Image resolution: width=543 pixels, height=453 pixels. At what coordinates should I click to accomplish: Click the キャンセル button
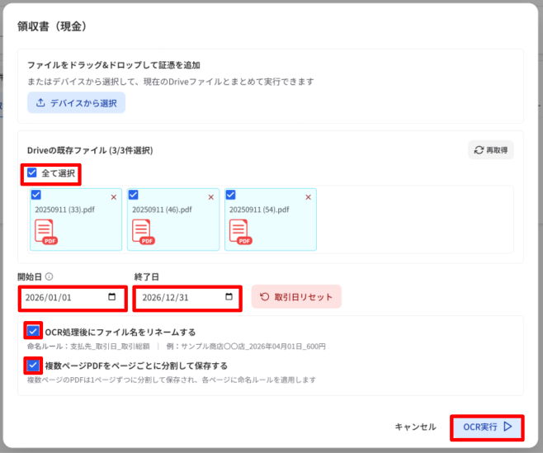415,427
